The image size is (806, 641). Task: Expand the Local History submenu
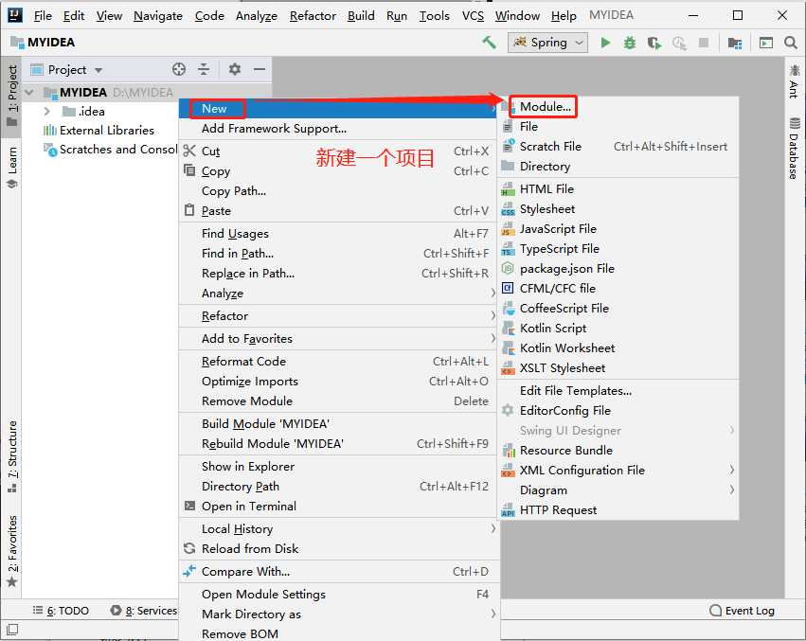pyautogui.click(x=338, y=529)
